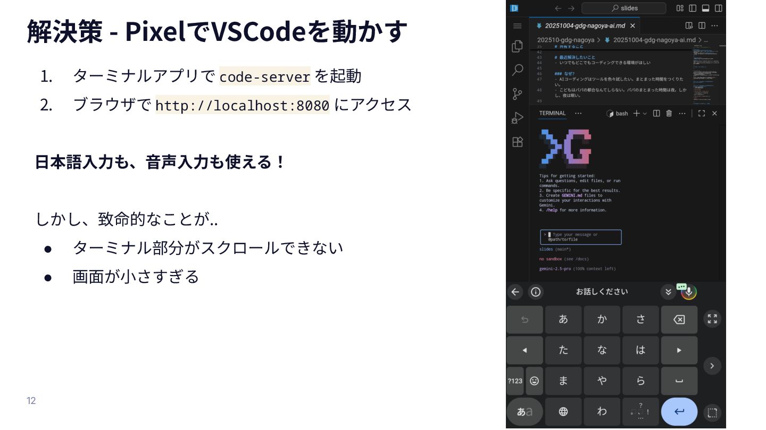Toggle the secondary sidebar visibility
The image size is (766, 430).
coord(719,8)
